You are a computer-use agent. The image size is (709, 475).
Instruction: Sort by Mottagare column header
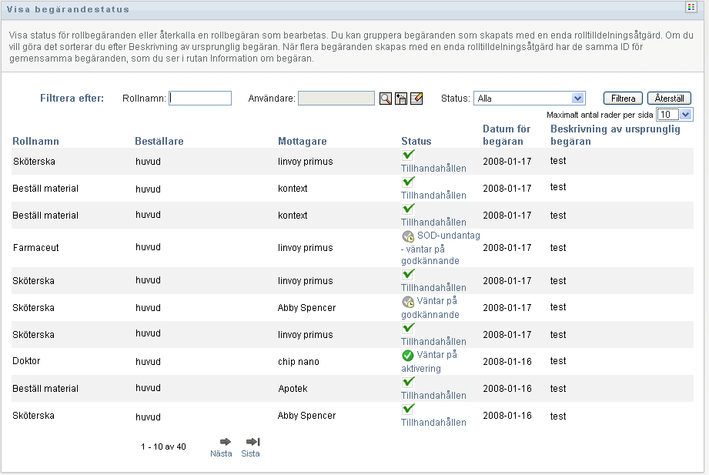(x=302, y=142)
